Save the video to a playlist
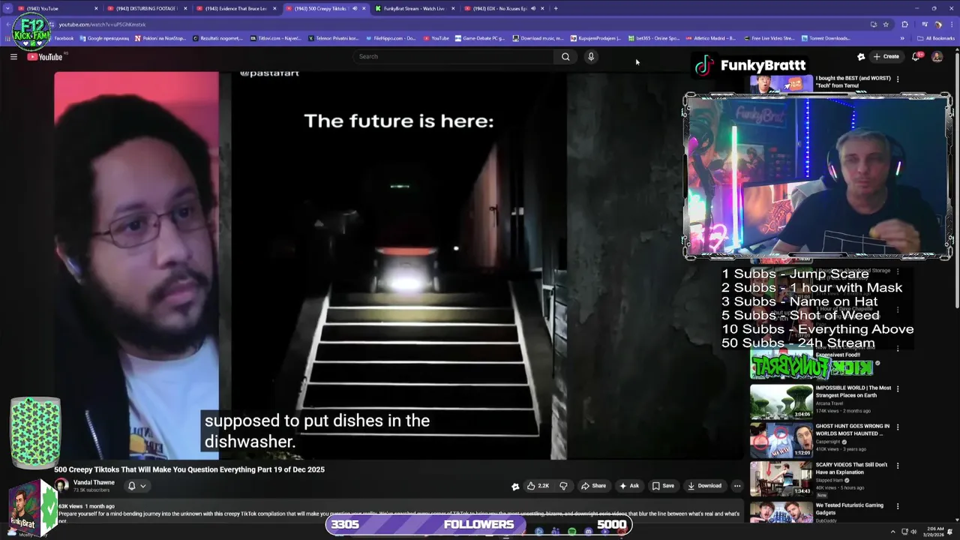The image size is (960, 540). click(663, 486)
